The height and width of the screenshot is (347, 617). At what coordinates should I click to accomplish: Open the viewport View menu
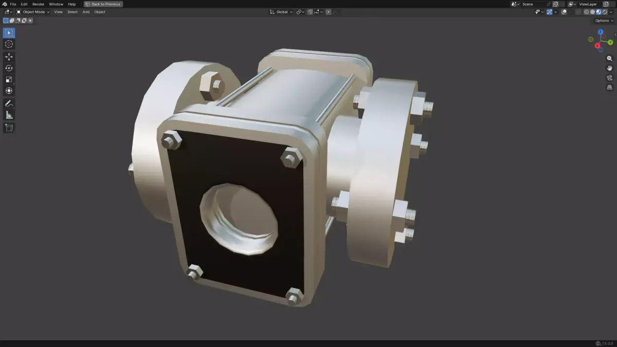(59, 12)
